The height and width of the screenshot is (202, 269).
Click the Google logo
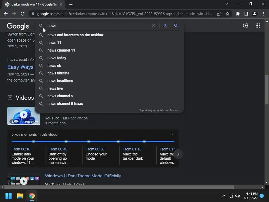18,26
